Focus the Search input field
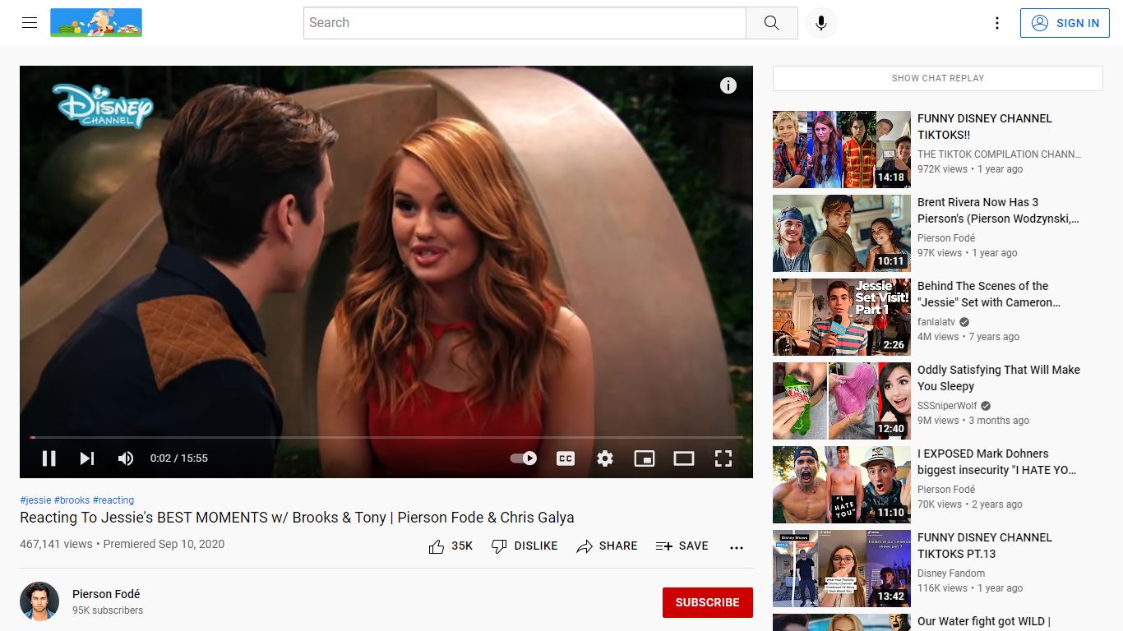Image resolution: width=1123 pixels, height=631 pixels. 525,23
